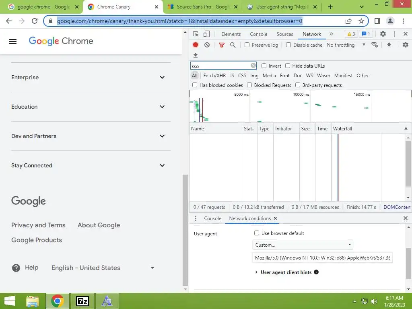The width and height of the screenshot is (412, 309).
Task: Check Hide data URLs checkbox
Action: [288, 66]
